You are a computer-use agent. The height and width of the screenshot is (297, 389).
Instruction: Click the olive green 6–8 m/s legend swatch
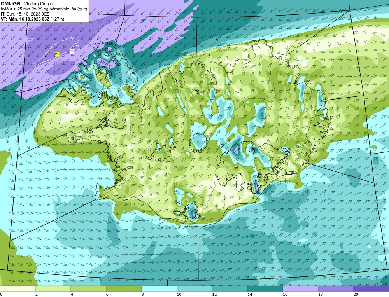pos(124,289)
